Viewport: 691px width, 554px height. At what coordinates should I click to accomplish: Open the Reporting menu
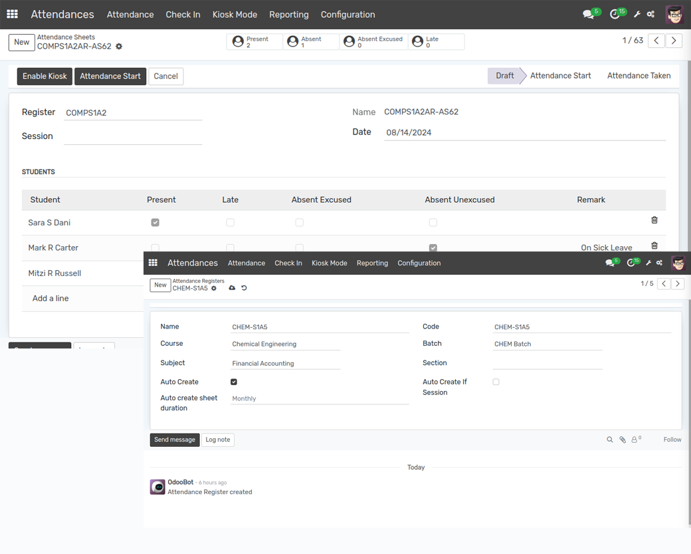pos(289,14)
